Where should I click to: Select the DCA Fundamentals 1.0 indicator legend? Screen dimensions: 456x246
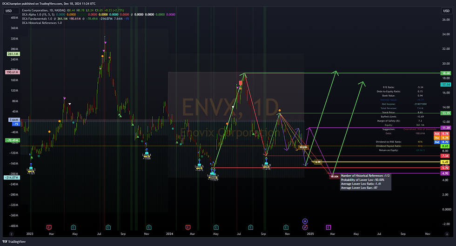point(37,19)
